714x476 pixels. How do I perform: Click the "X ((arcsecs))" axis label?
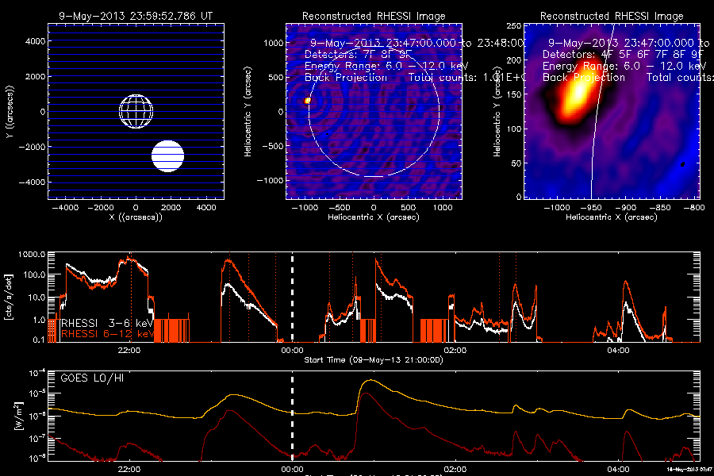click(136, 217)
